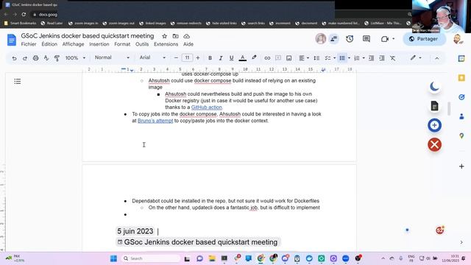Go to the Google Docs home icon

(12, 40)
